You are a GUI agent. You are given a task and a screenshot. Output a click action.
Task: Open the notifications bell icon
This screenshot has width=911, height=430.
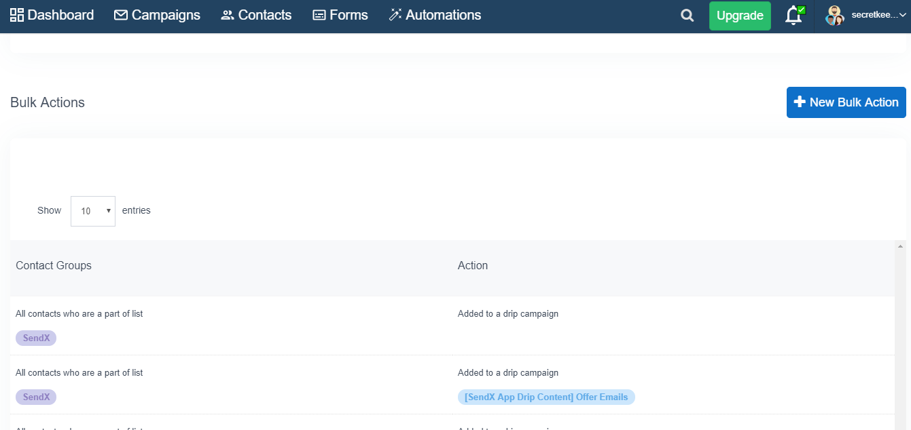coord(793,16)
